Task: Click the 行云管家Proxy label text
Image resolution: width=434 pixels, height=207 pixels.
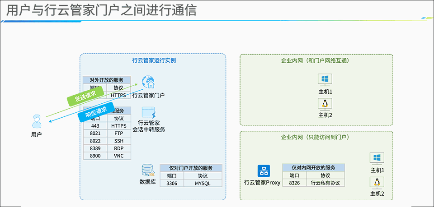Action: click(x=262, y=183)
